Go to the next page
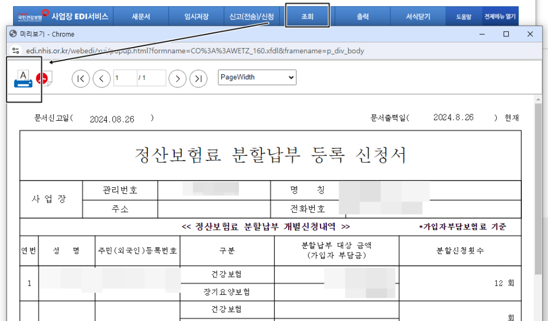 coord(178,79)
